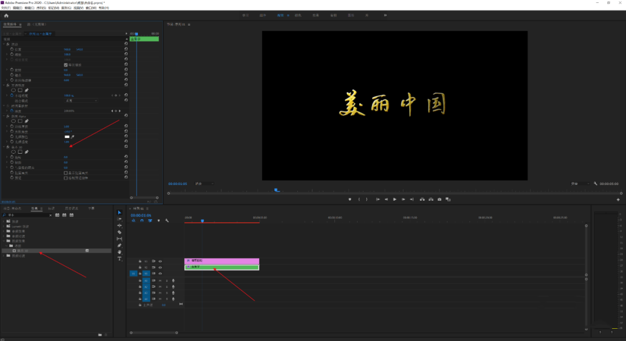The width and height of the screenshot is (626, 341).
Task: Select the Hand tool
Action: tap(119, 252)
